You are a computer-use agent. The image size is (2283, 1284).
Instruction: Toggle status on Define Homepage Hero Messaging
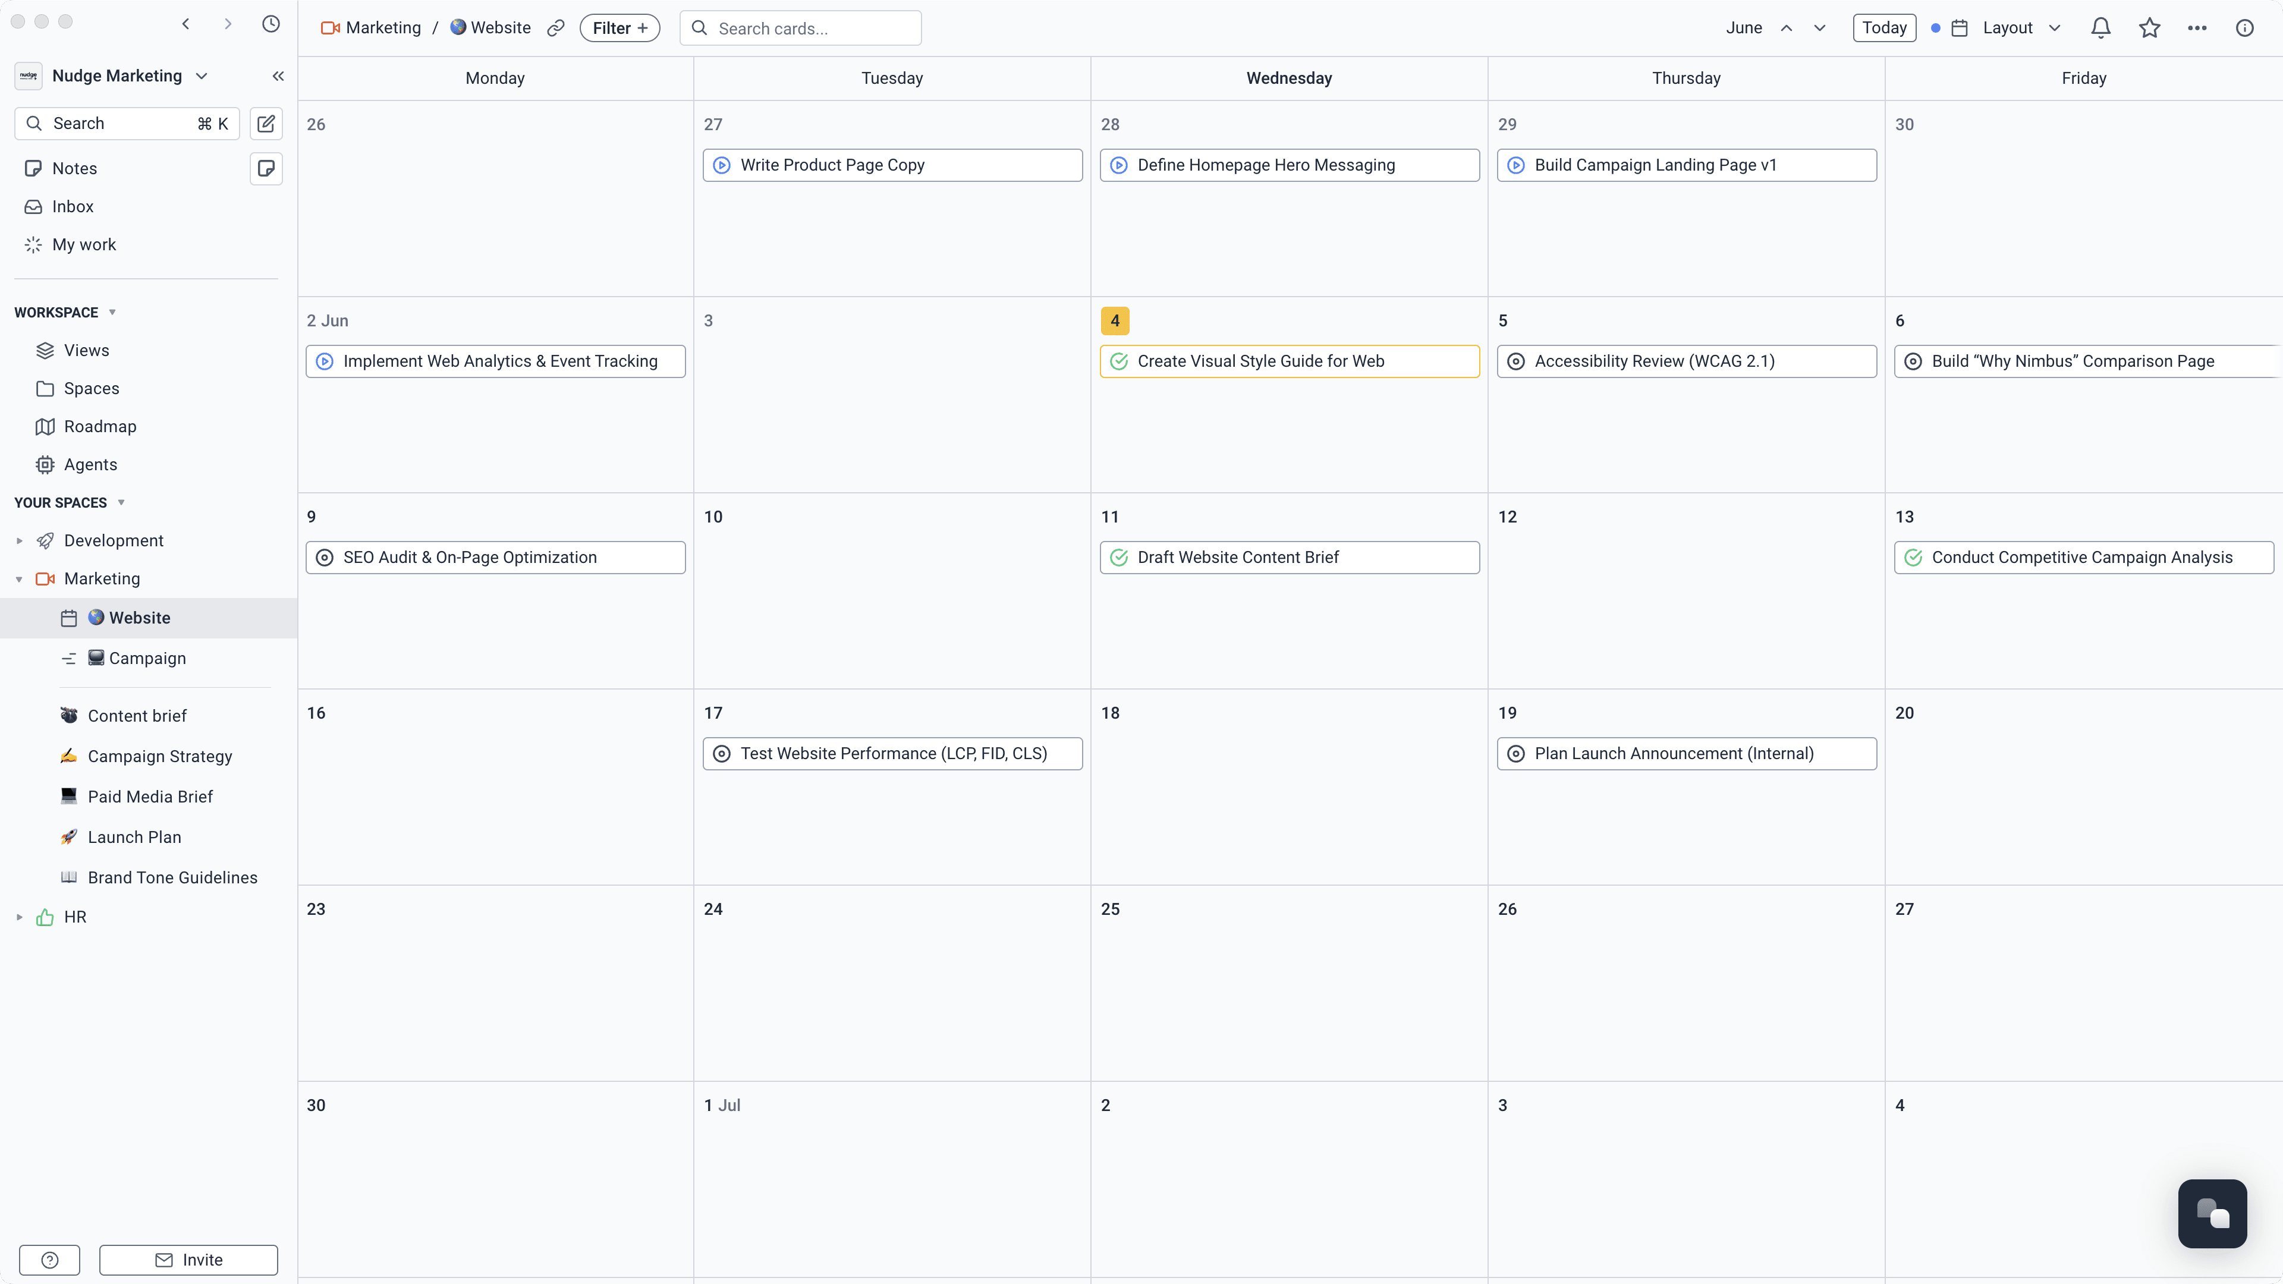point(1120,166)
